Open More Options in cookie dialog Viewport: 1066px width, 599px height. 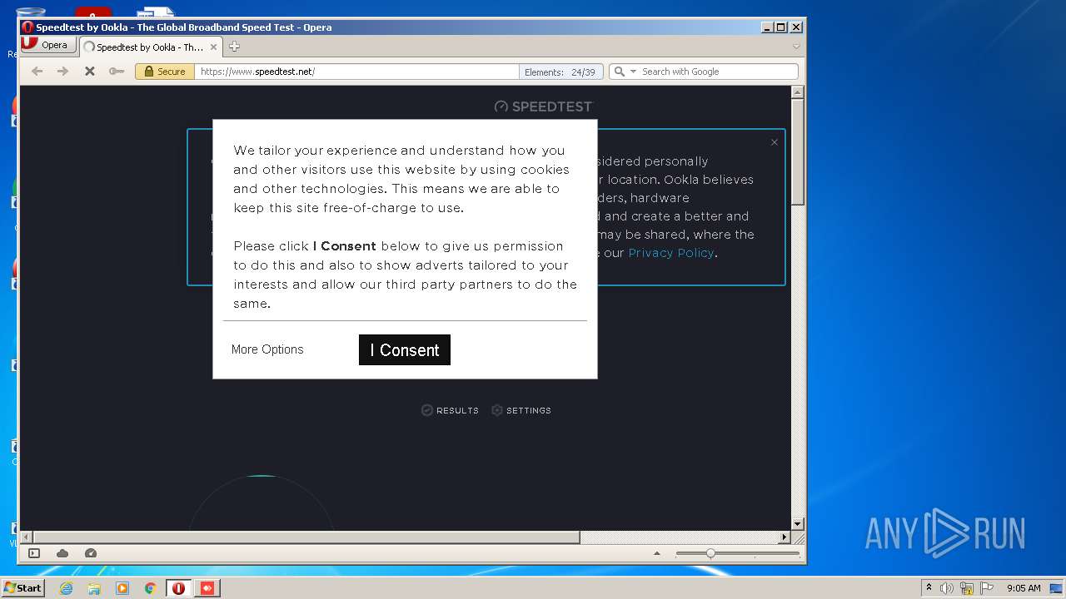pos(267,349)
